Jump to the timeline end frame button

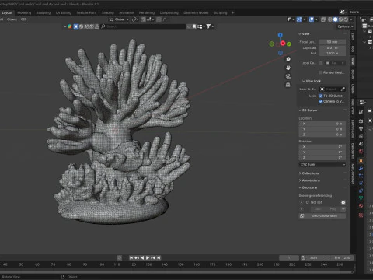159,257
